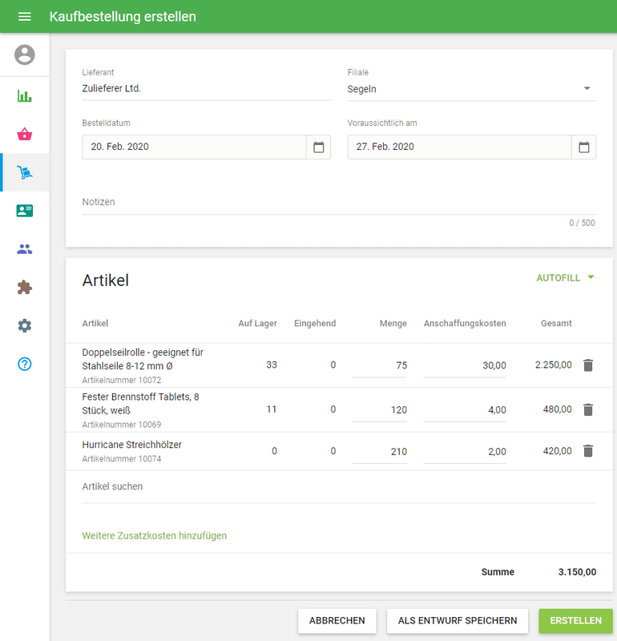Open the people group icon in sidebar
The image size is (617, 641).
[25, 249]
